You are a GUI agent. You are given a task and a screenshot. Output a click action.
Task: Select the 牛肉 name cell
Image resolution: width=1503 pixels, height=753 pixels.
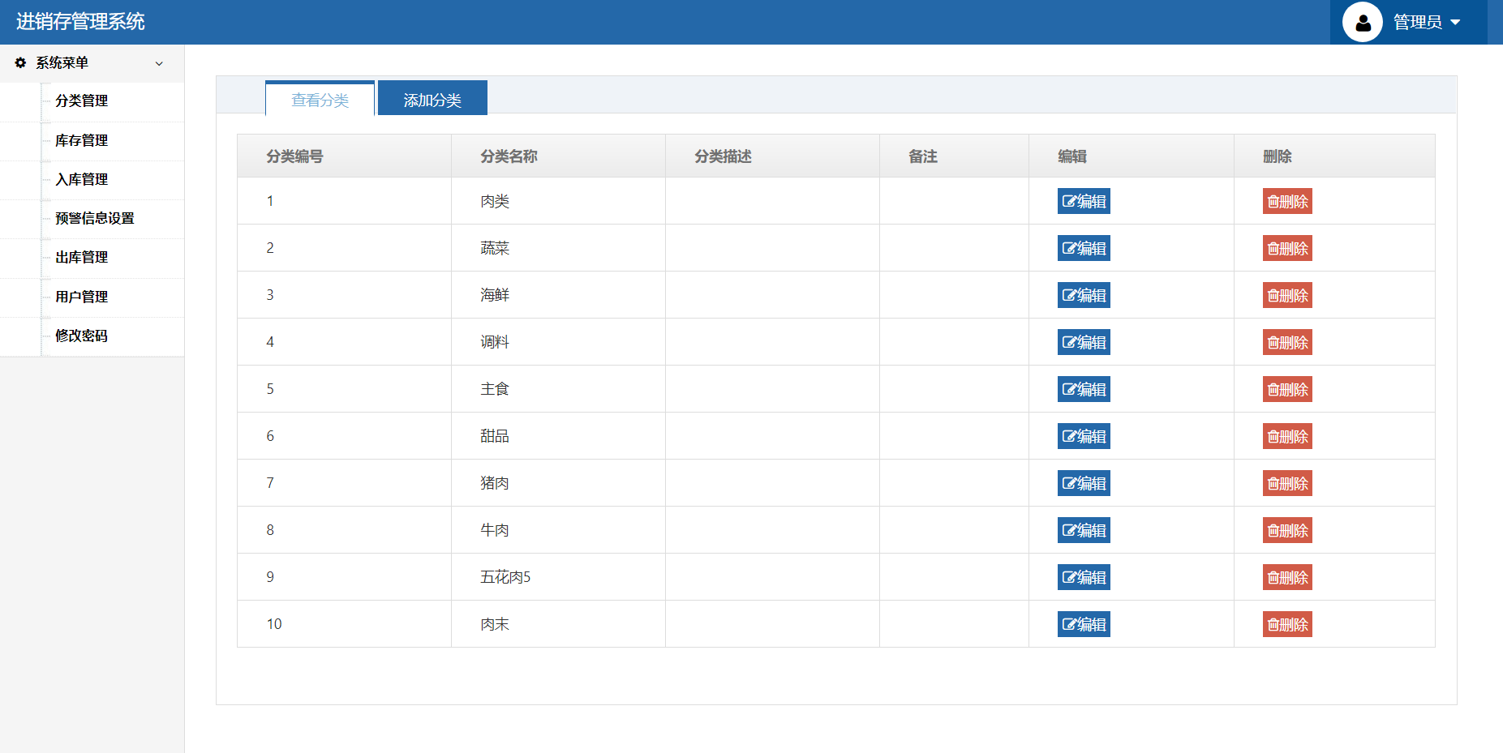coord(558,530)
